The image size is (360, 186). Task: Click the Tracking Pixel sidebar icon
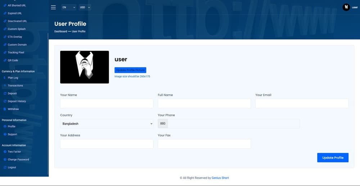tap(4, 52)
